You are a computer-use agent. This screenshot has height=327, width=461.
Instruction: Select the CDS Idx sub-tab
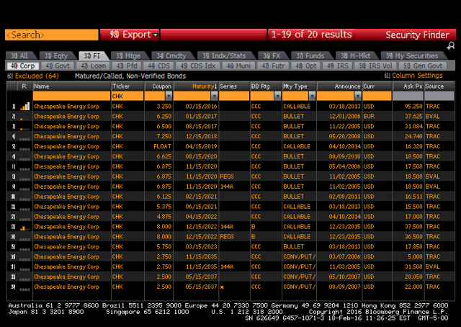click(x=198, y=66)
